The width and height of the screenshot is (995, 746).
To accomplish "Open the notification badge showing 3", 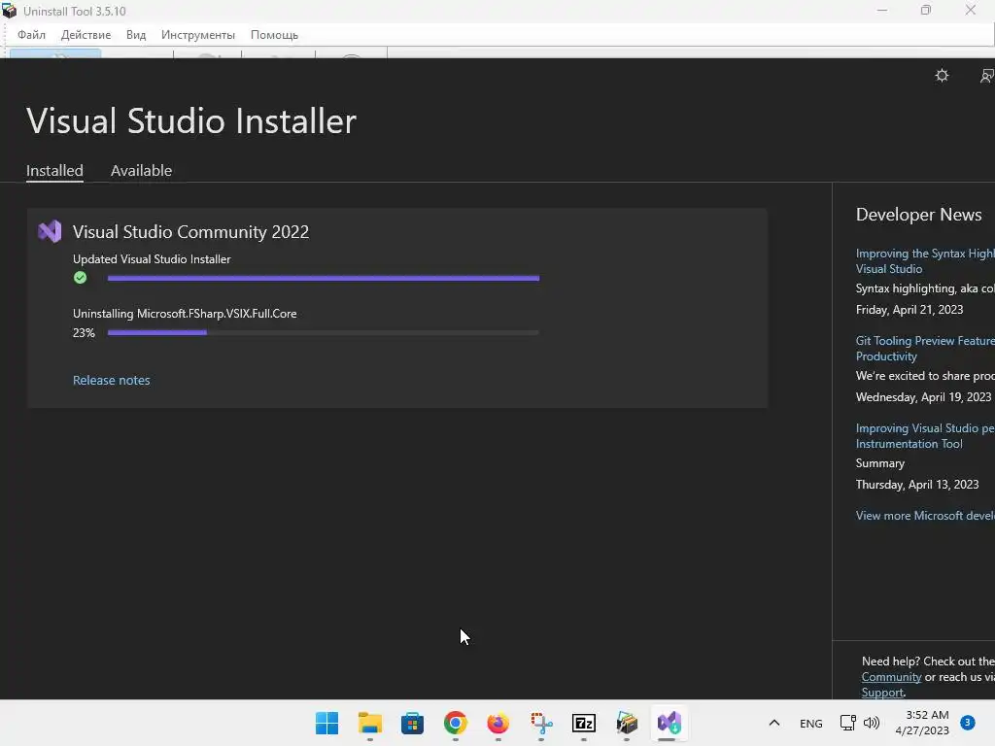I will [968, 723].
